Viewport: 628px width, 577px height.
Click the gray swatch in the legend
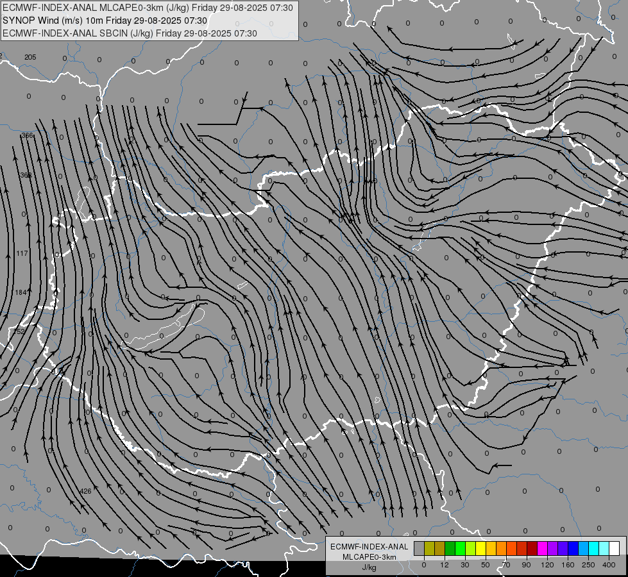[420, 548]
